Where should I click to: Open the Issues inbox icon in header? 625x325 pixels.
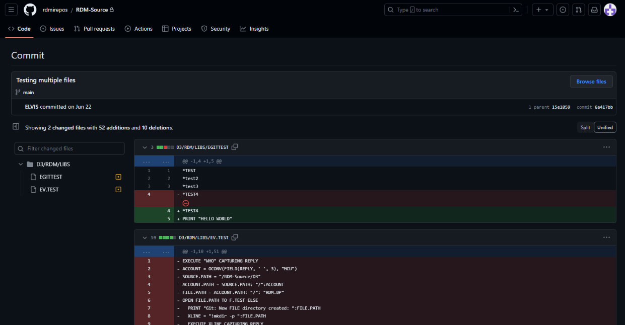coord(563,10)
